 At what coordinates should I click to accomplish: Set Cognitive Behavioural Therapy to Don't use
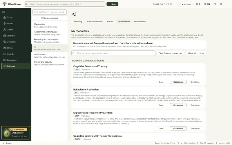pos(195,82)
